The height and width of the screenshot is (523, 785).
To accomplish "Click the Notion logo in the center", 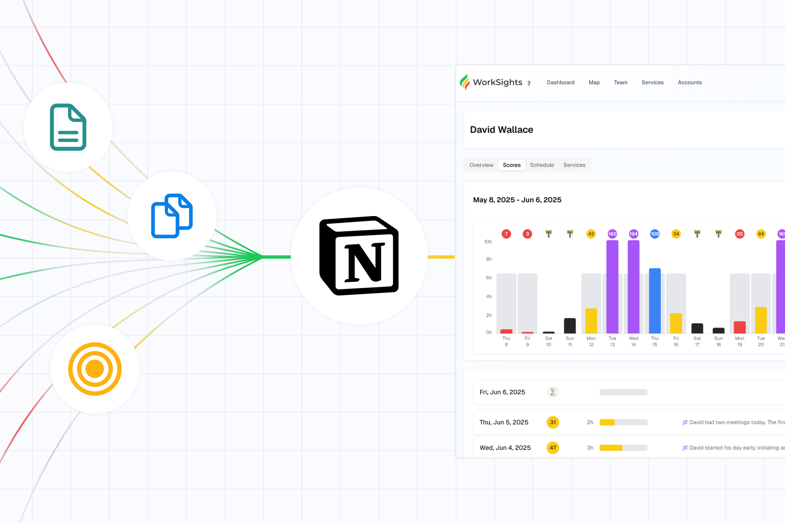I will 359,256.
